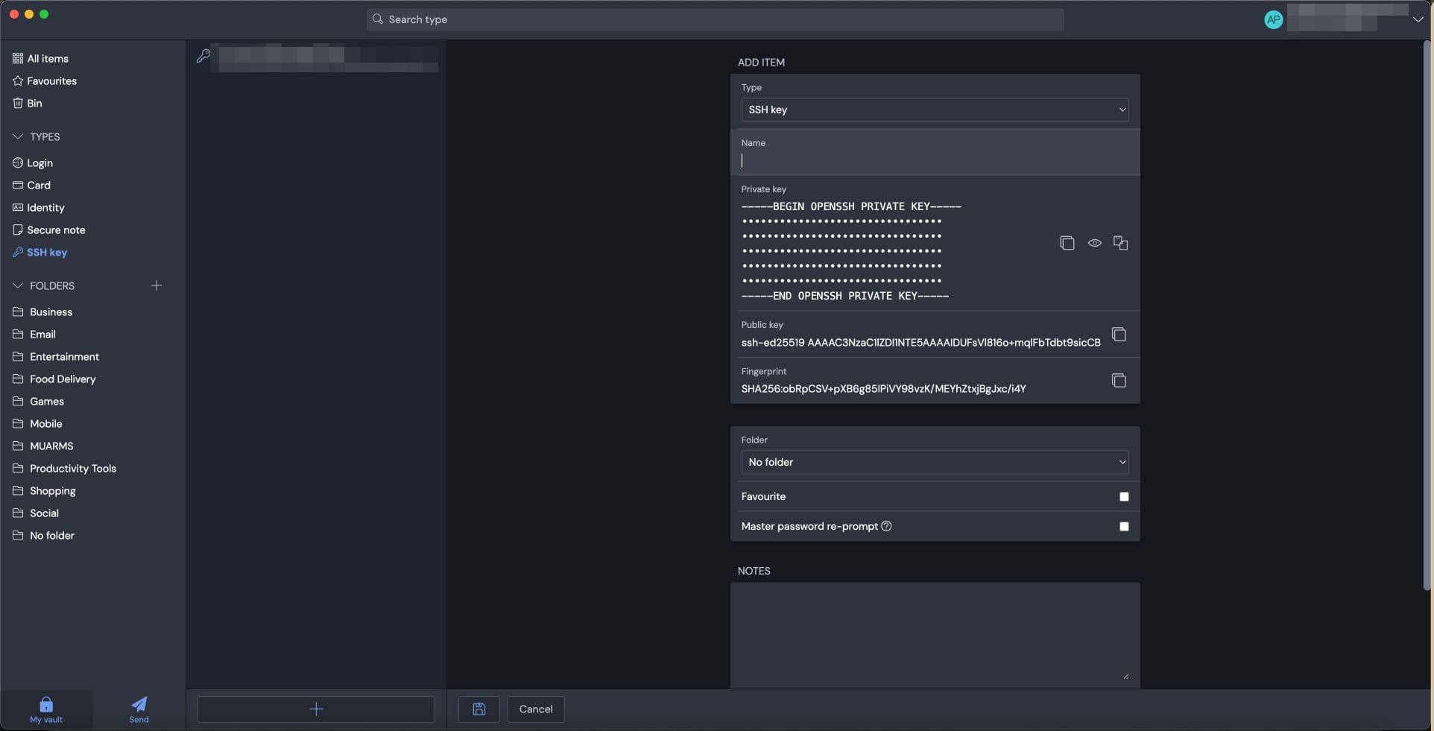1434x731 pixels.
Task: Add a new folder with plus icon
Action: click(x=157, y=285)
